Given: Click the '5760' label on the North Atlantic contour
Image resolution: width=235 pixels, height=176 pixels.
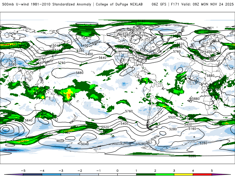Looking at the screenshot, I should click(177, 52).
